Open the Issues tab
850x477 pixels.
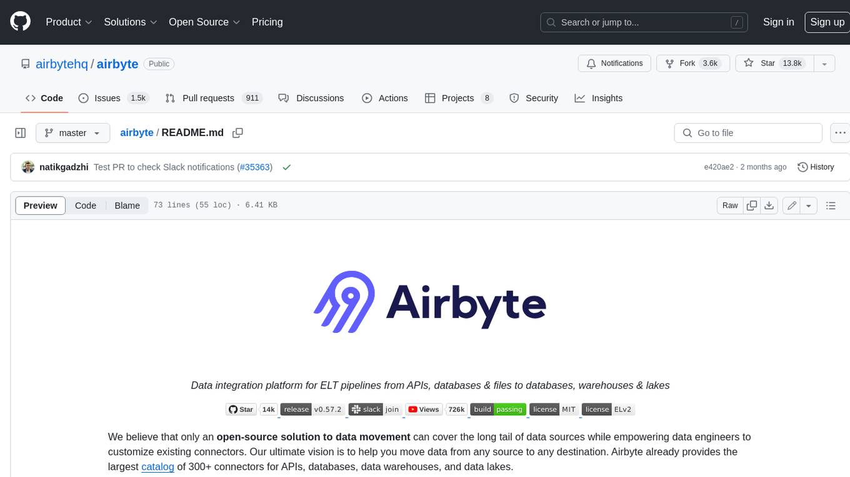(x=112, y=98)
